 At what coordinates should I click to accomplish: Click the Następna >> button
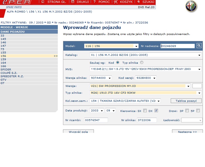point(187,131)
